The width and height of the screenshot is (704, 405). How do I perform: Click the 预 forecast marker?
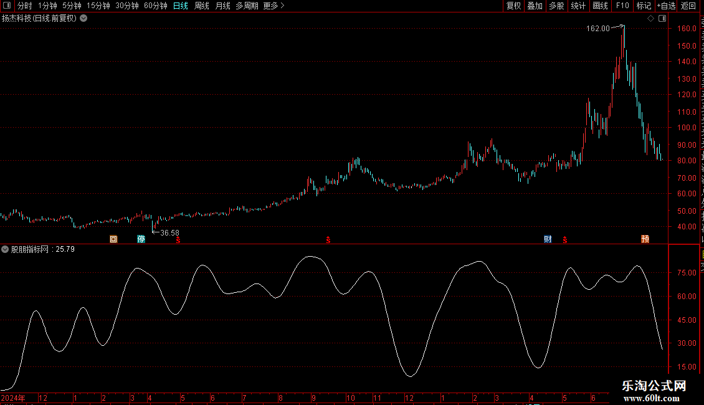pyautogui.click(x=645, y=239)
